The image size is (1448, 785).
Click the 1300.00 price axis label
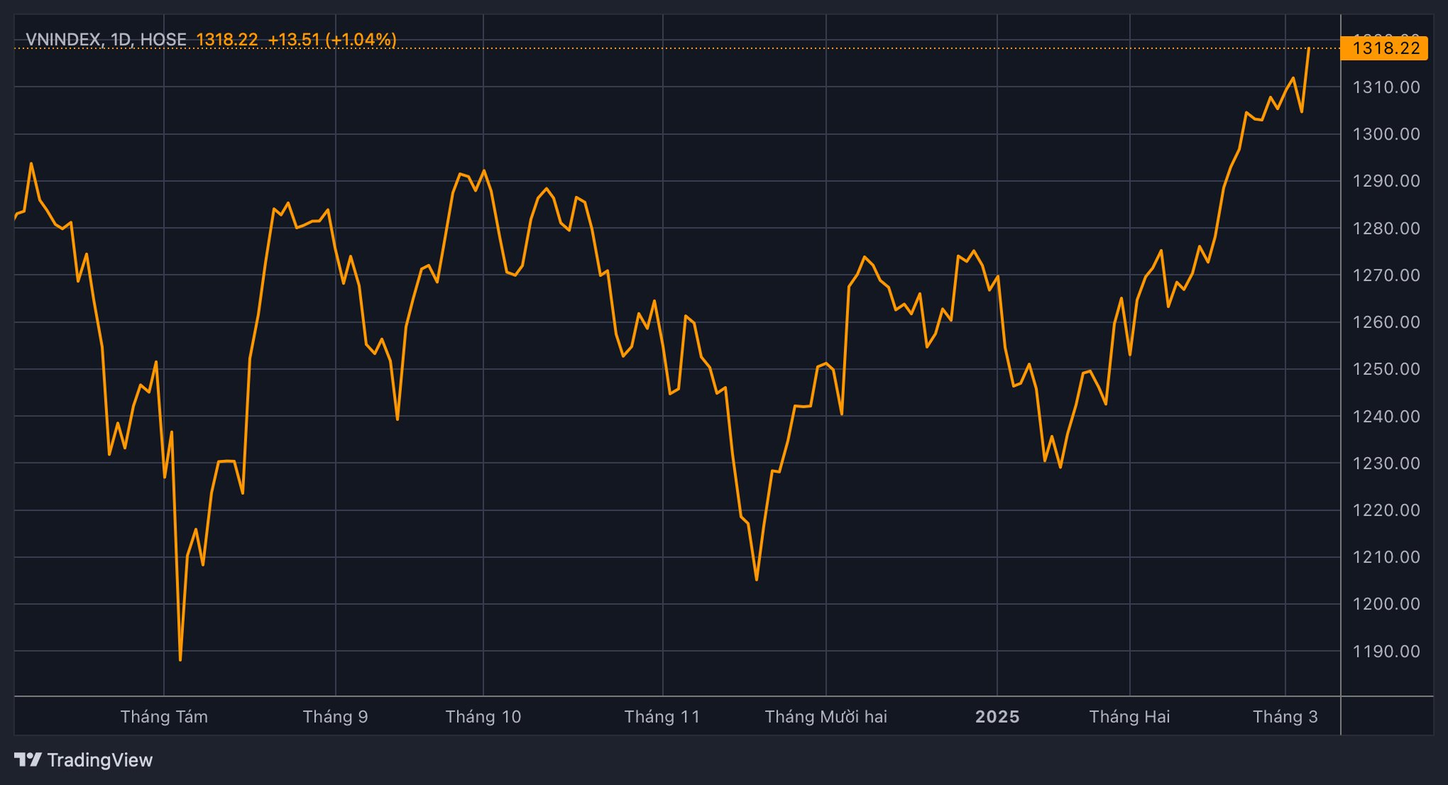point(1386,134)
